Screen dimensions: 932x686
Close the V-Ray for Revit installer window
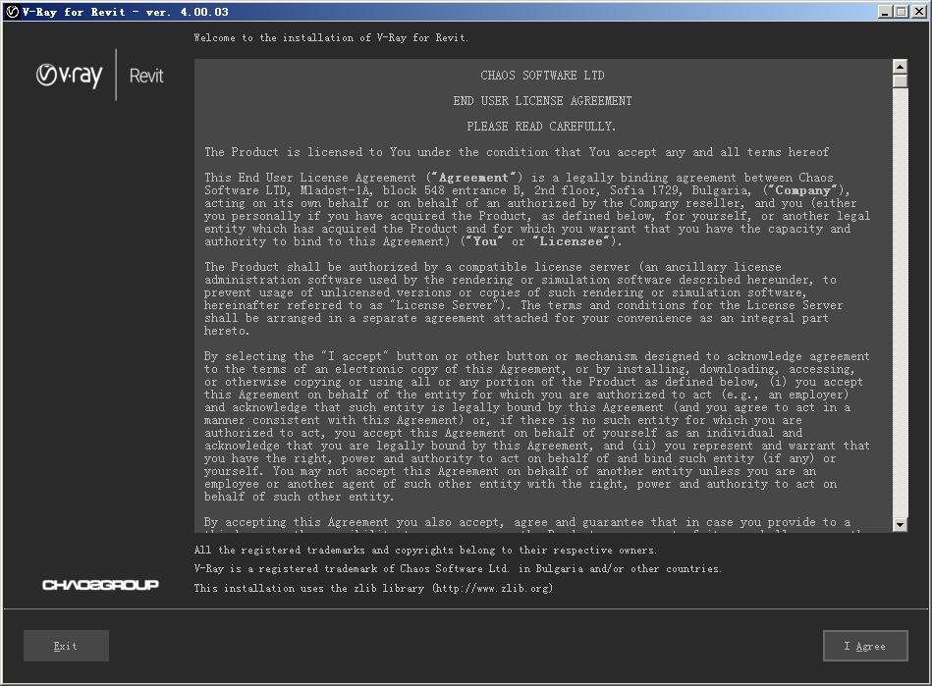coord(918,11)
